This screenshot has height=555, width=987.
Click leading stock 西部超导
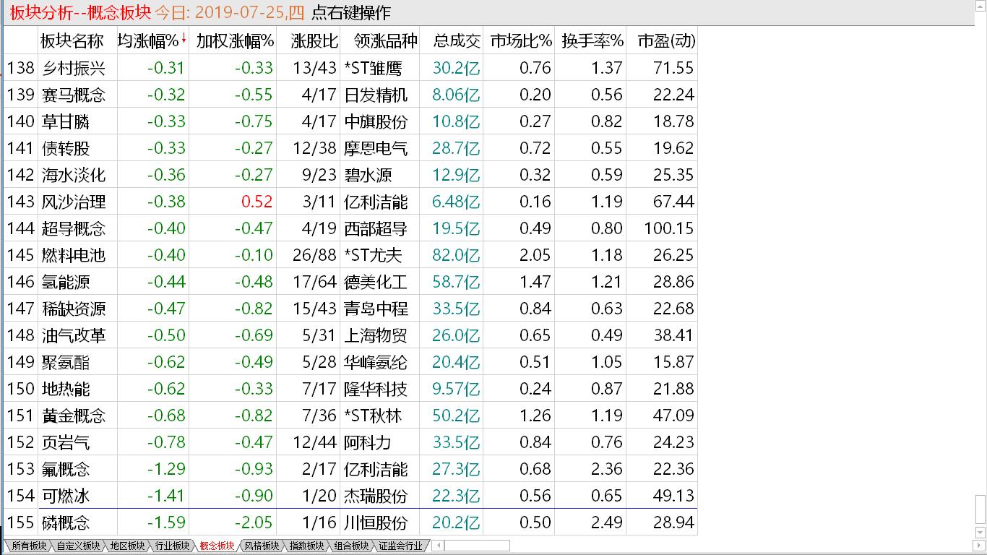click(x=376, y=228)
